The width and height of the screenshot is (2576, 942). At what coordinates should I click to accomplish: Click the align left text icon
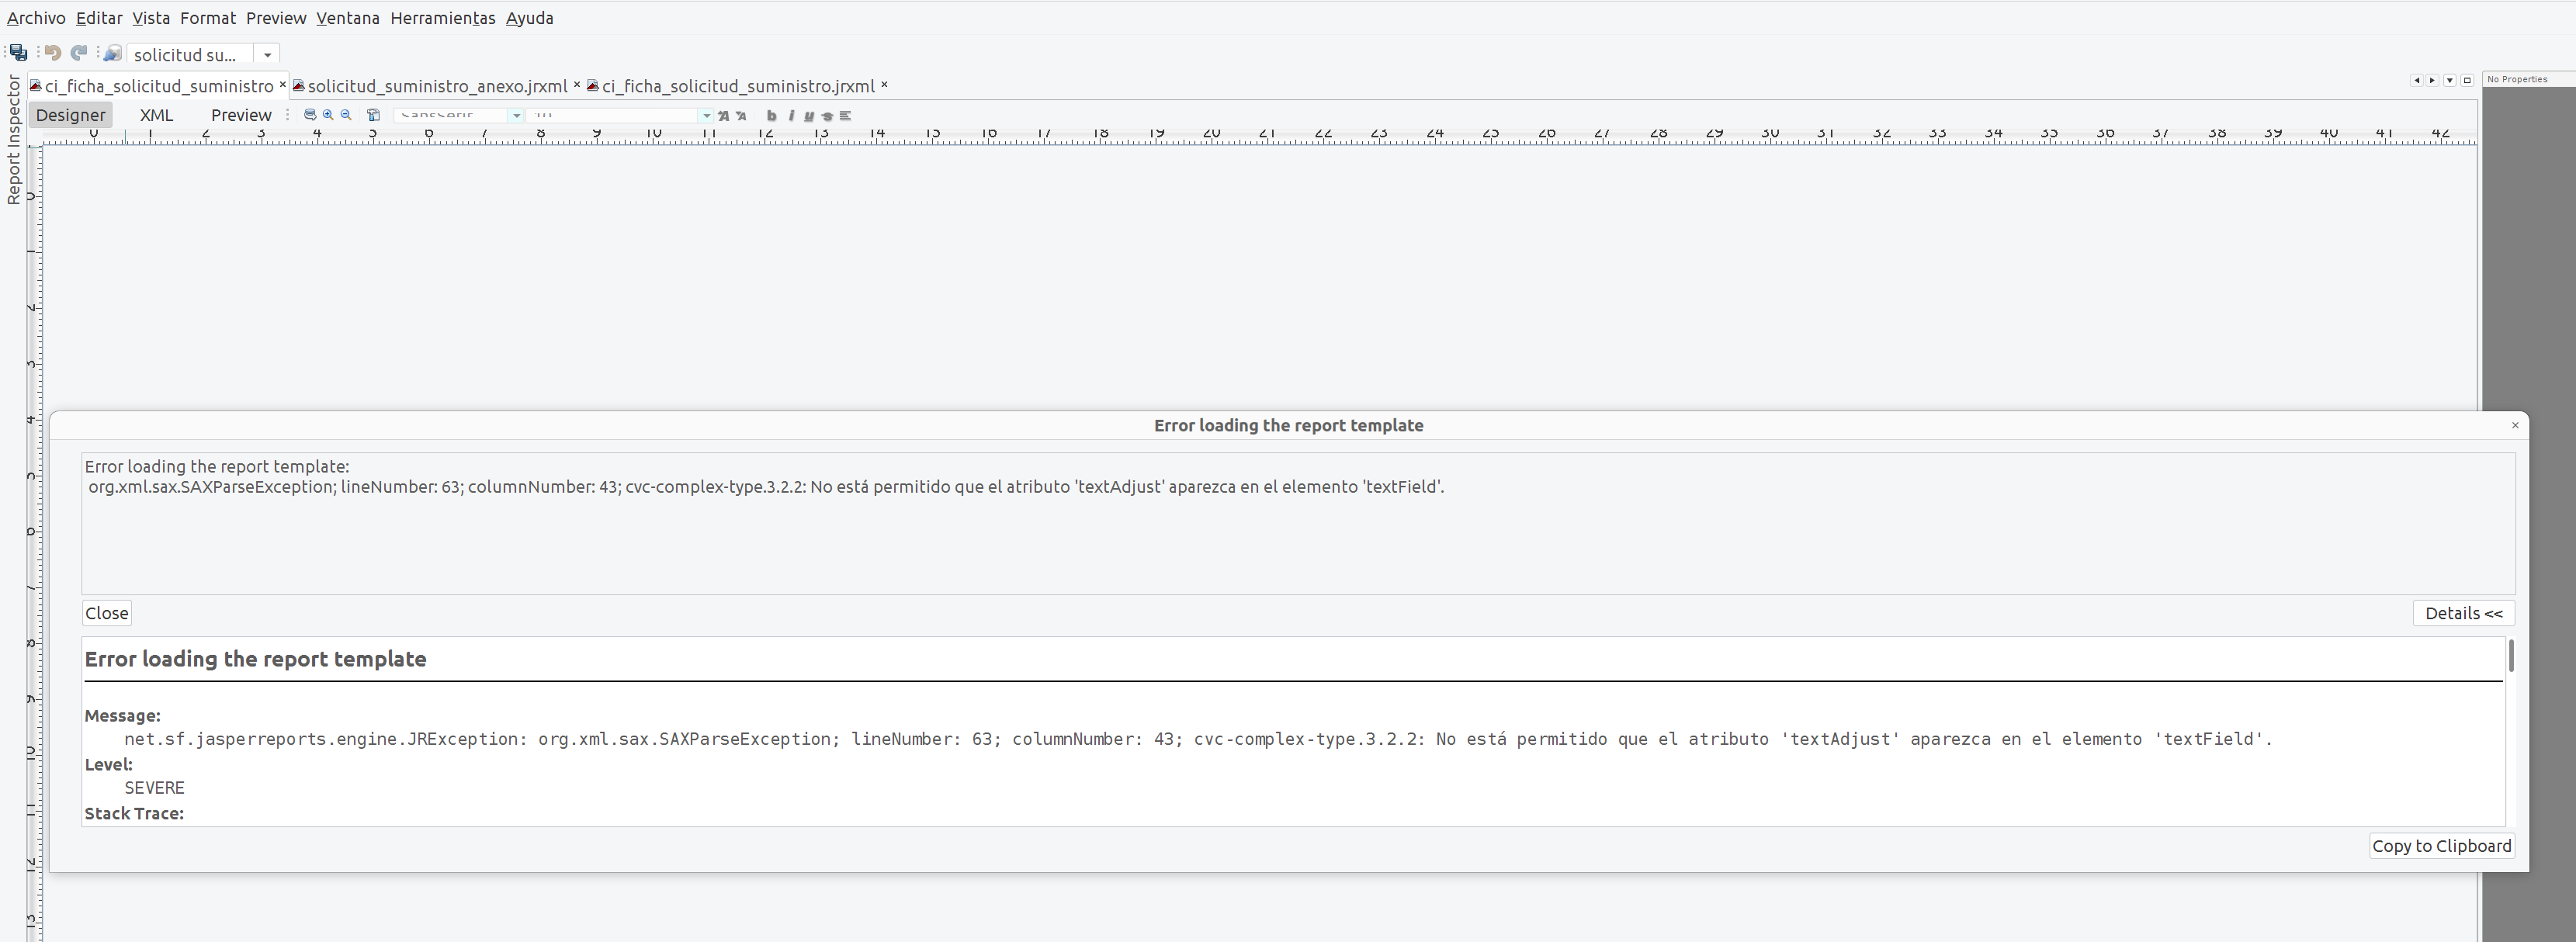tap(845, 116)
